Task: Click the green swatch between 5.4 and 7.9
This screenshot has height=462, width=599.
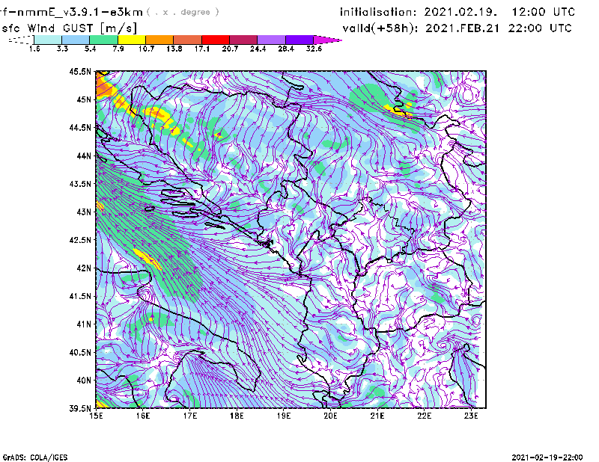Action: [x=103, y=40]
